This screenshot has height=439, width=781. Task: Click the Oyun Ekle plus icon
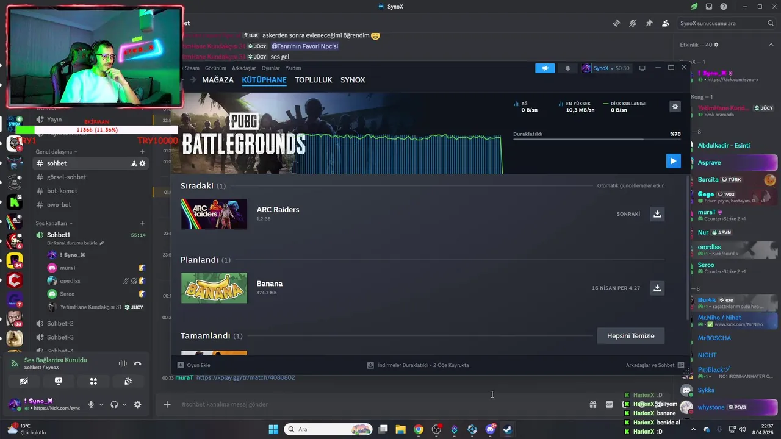tap(181, 365)
